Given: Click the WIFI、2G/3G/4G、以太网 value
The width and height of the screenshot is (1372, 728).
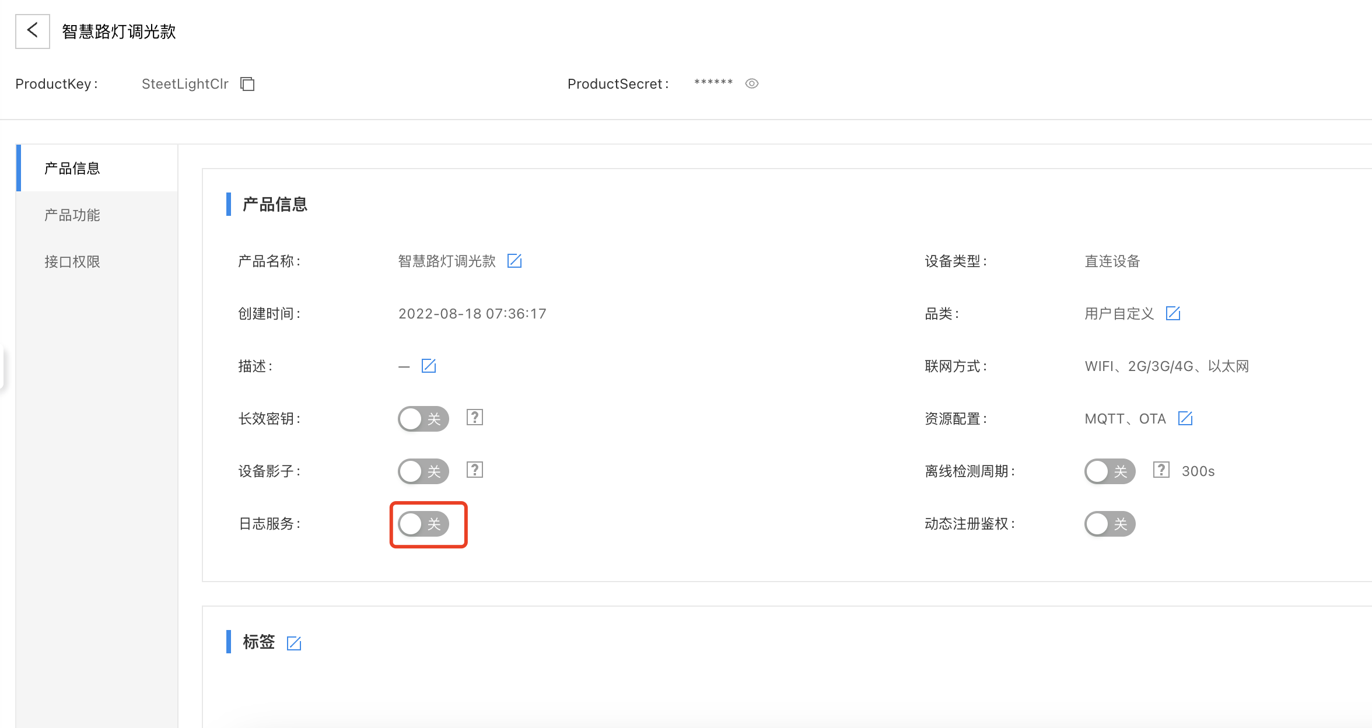Looking at the screenshot, I should (1167, 366).
